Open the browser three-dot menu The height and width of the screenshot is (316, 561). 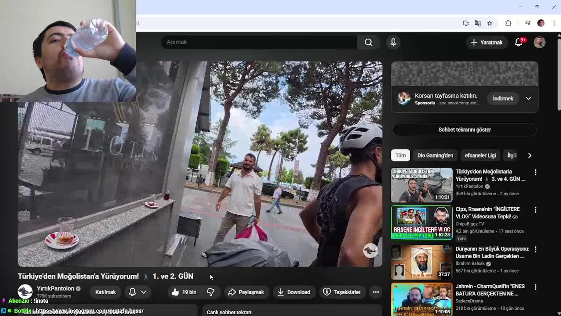pos(554,23)
